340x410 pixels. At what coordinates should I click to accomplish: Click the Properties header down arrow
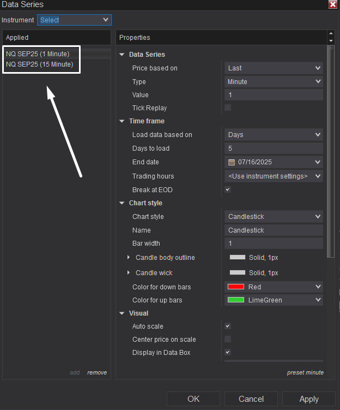[x=331, y=41]
